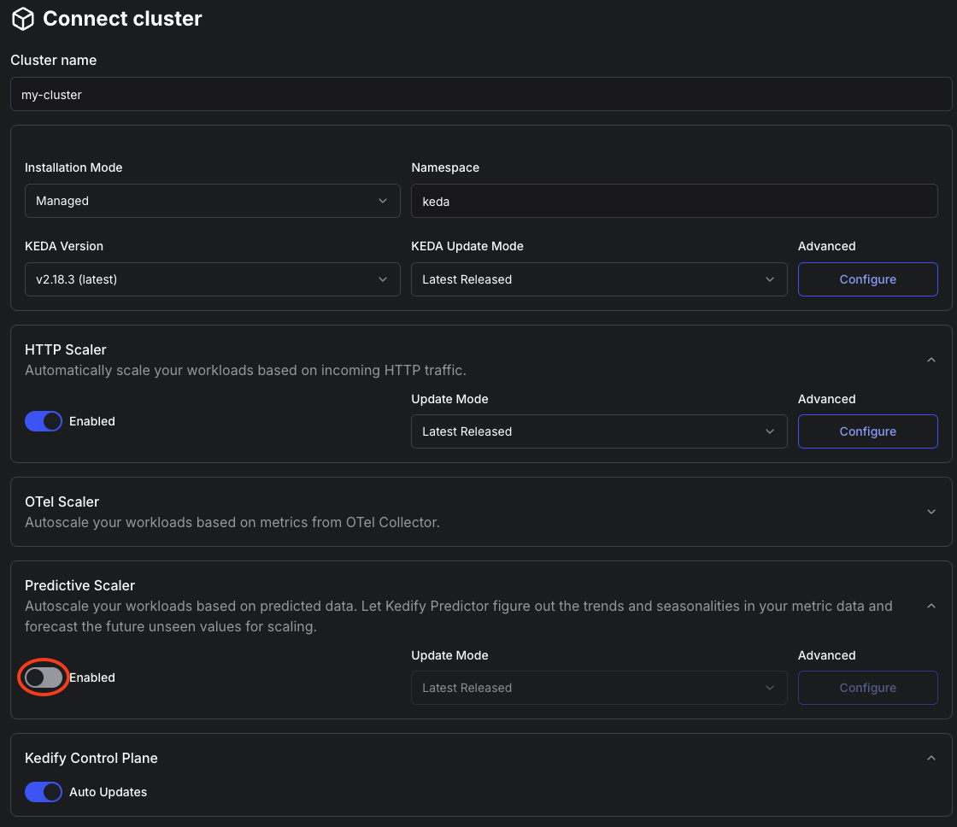Select the Namespace field containing keda
The height and width of the screenshot is (827, 957).
[675, 201]
